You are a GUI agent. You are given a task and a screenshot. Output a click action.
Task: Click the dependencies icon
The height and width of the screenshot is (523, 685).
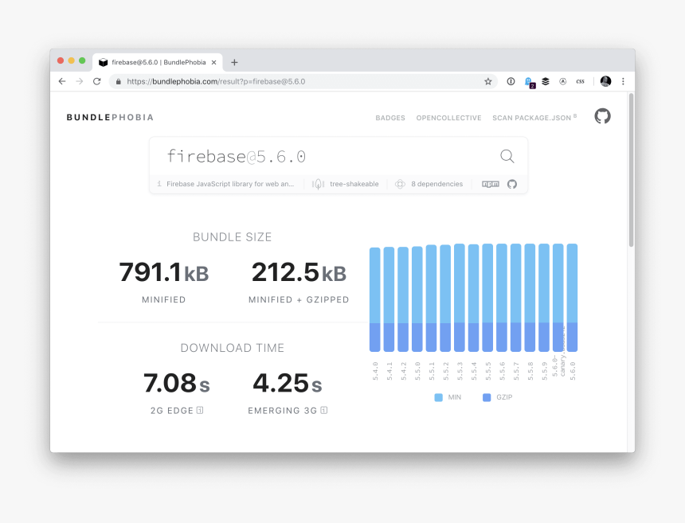tap(400, 184)
